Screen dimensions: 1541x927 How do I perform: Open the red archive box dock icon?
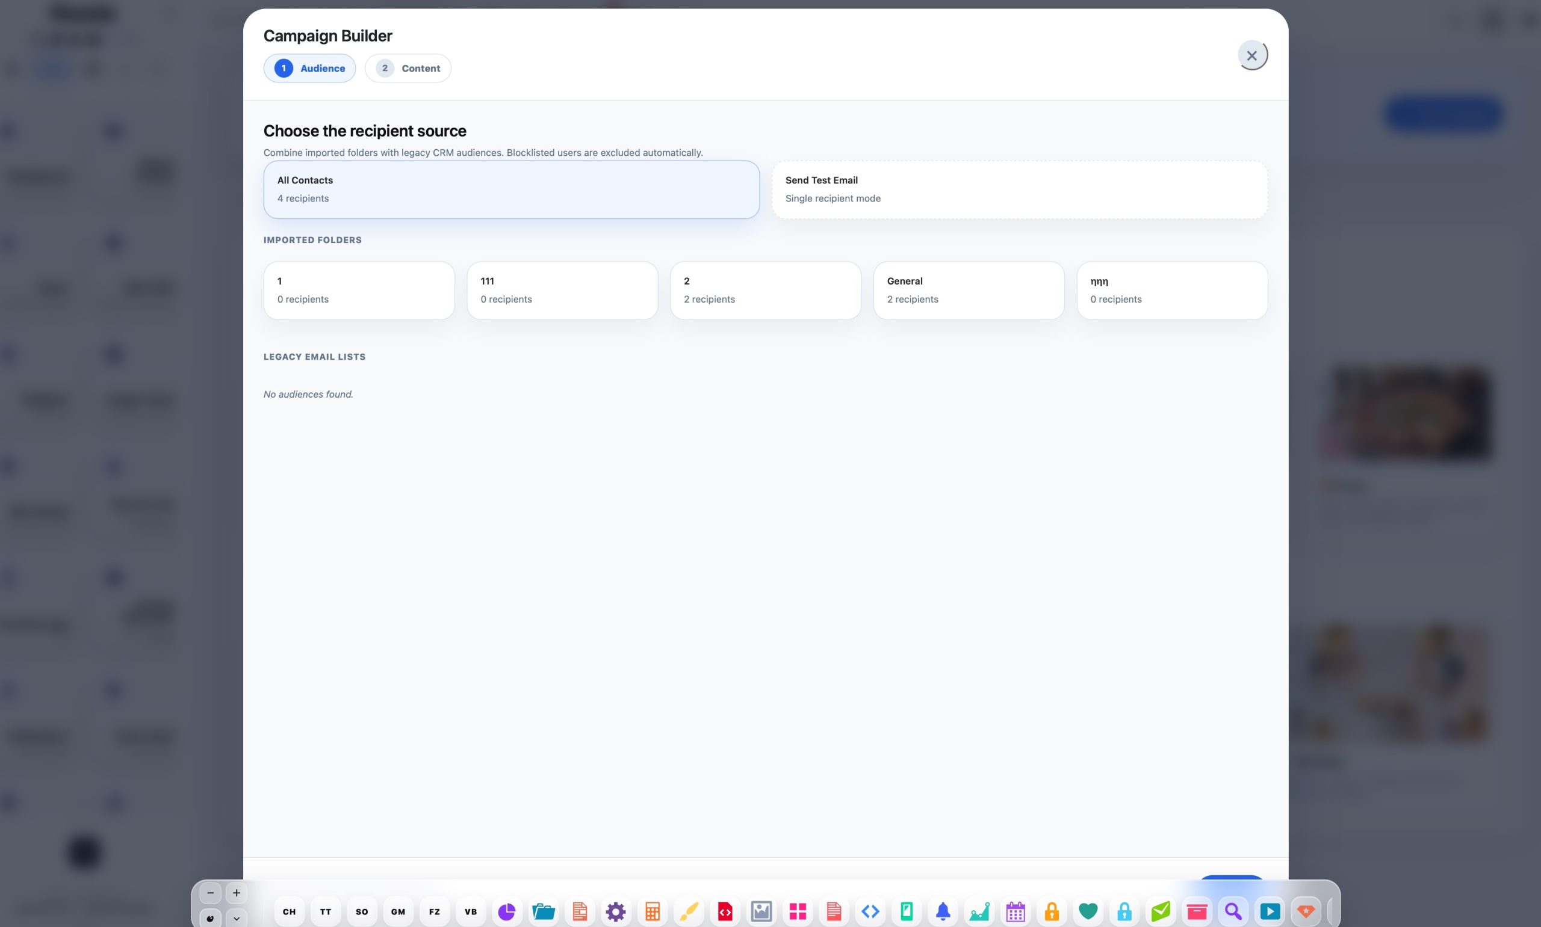1197,911
